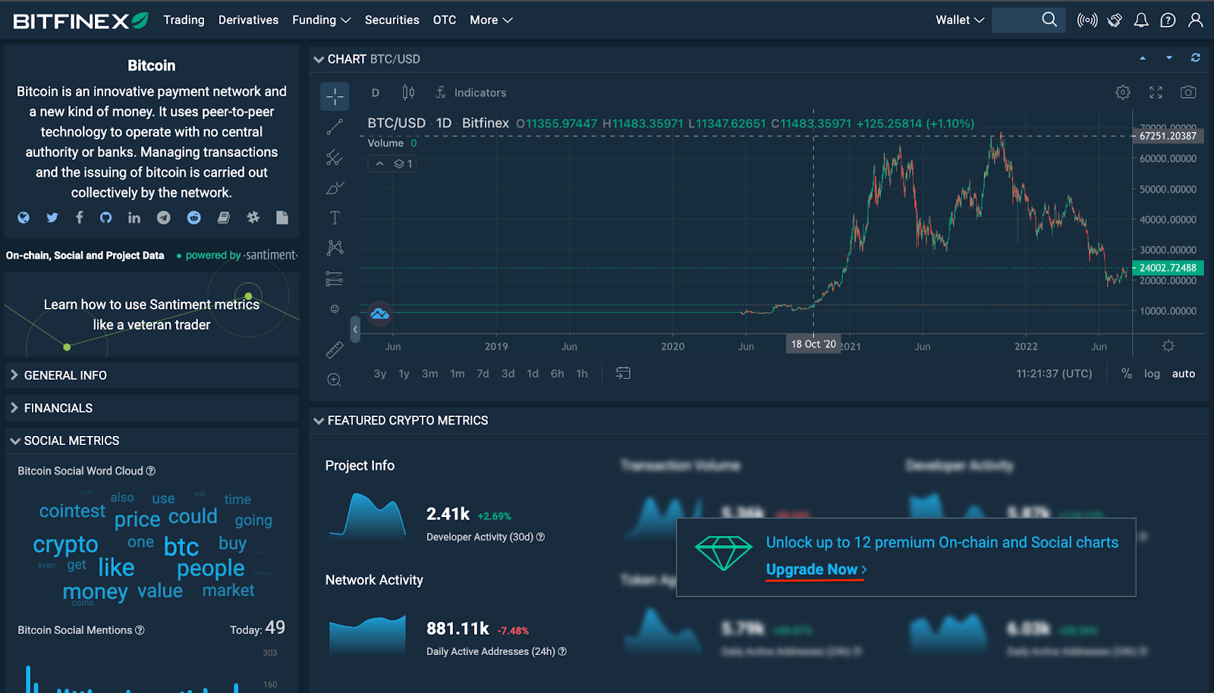The image size is (1214, 693).
Task: Click the chart timezone clock (UTC)
Action: tap(1054, 374)
